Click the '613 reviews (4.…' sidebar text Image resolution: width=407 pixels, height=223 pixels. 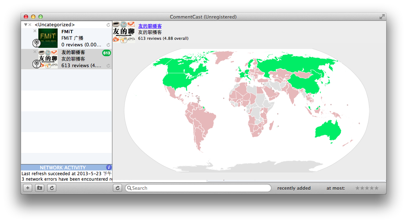click(81, 66)
